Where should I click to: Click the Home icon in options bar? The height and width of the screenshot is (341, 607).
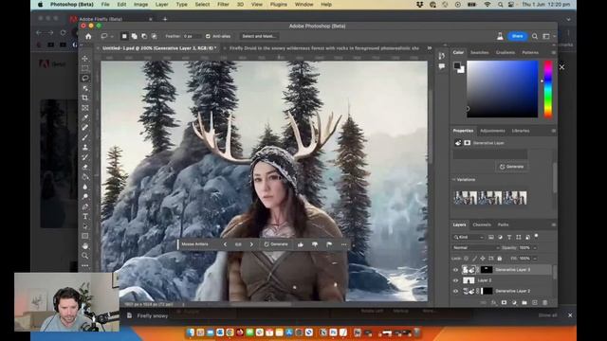tap(88, 36)
